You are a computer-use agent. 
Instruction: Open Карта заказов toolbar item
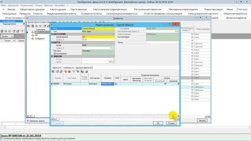[x=78, y=9]
